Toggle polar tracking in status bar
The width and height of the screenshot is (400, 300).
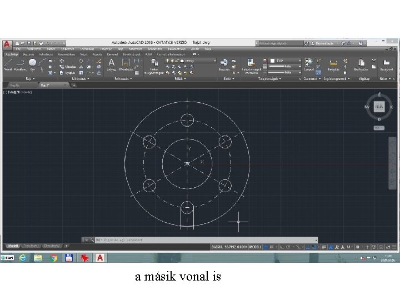click(x=288, y=247)
